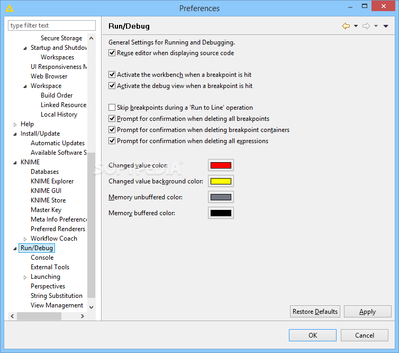Expand the Workflow Coach tree node

click(25, 239)
